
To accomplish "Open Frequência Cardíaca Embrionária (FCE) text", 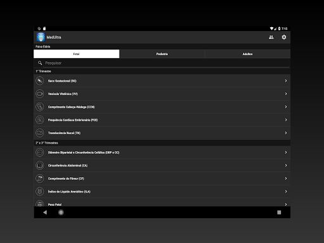I will pyautogui.click(x=73, y=120).
